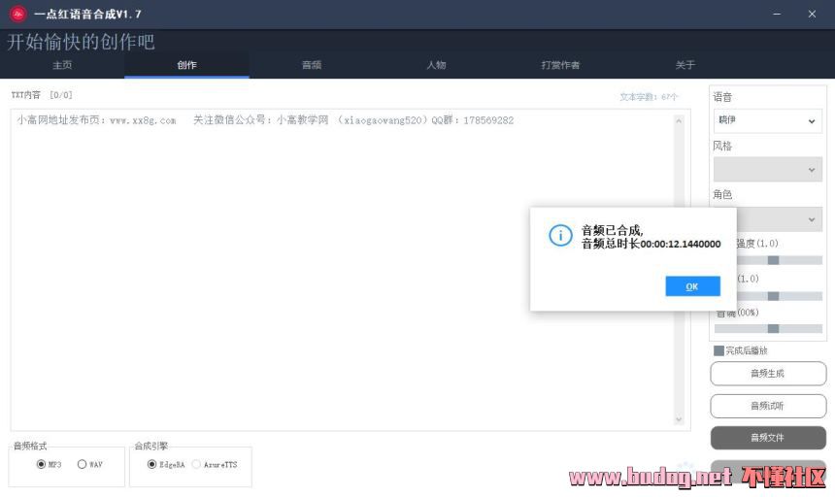Open the 音频 tab

(312, 65)
